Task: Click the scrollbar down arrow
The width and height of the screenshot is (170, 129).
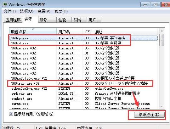Action: [x=162, y=106]
